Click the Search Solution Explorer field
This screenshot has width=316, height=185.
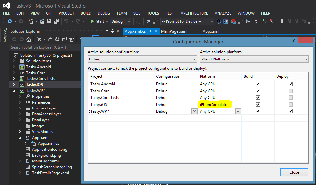[45, 47]
